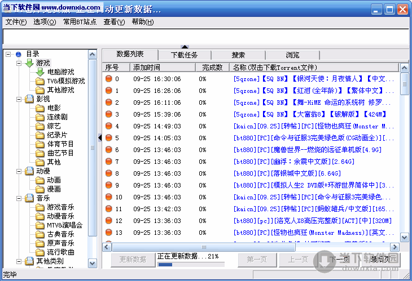Click the green arrow icon beside 电脑游戏

[40, 72]
